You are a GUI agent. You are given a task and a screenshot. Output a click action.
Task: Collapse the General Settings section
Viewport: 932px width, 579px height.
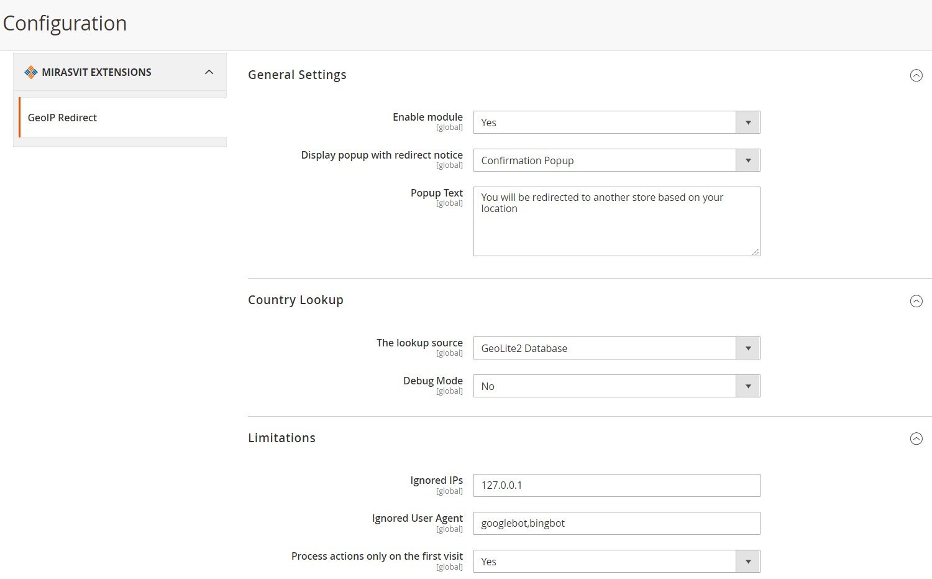[916, 75]
